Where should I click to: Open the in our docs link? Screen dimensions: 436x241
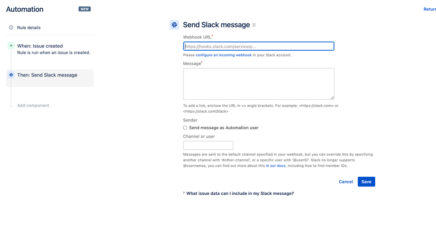(x=276, y=165)
